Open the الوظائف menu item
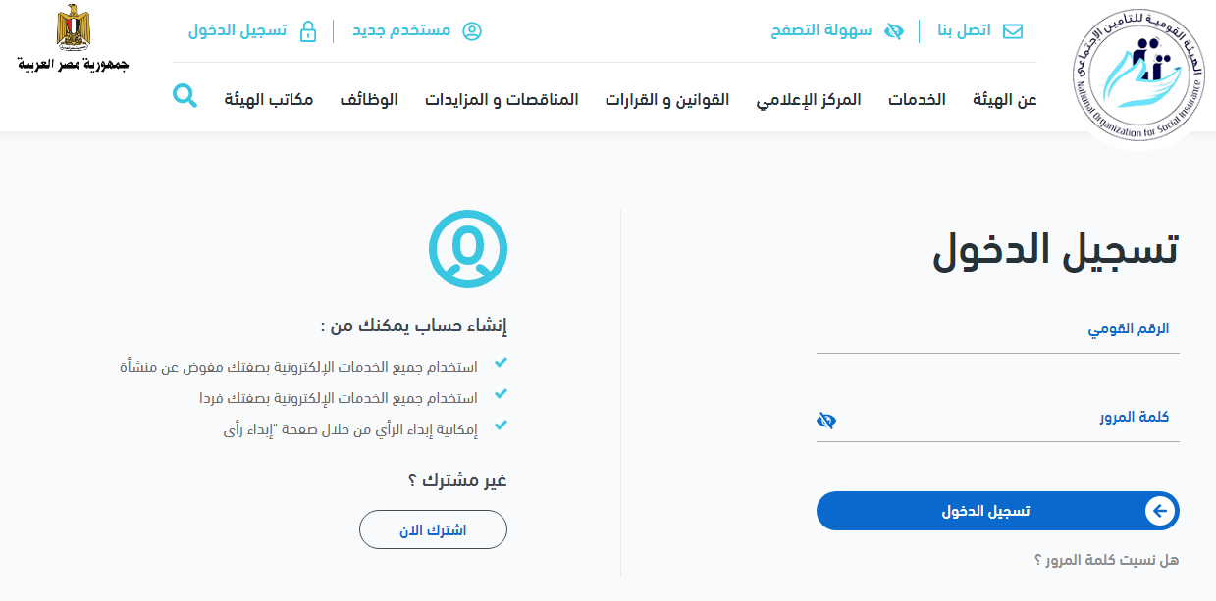The image size is (1216, 601). click(369, 99)
